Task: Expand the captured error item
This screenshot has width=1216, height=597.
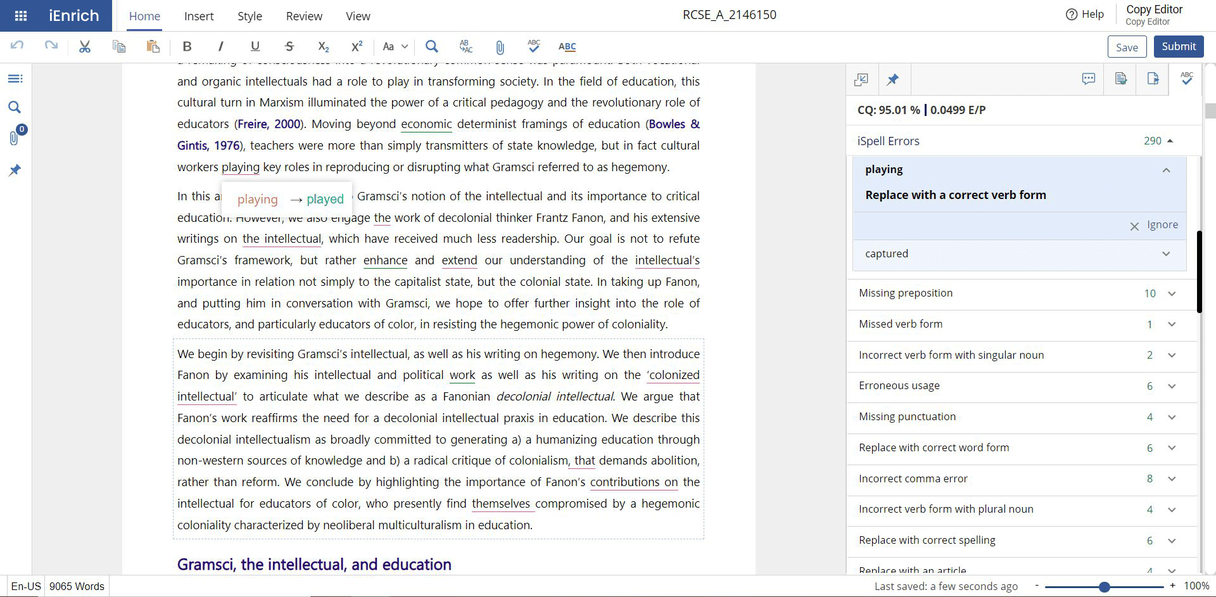Action: pyautogui.click(x=1165, y=254)
